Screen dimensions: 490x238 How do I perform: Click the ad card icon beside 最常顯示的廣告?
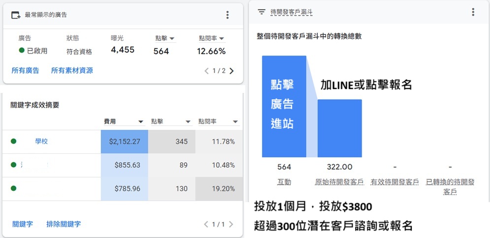[x=16, y=15]
